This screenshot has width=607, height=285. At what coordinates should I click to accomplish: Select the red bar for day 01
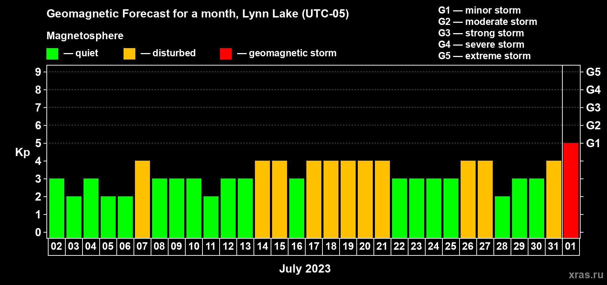click(571, 190)
